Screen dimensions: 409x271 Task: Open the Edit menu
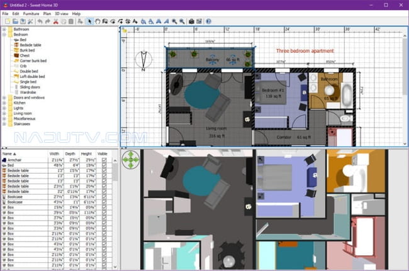(x=16, y=14)
